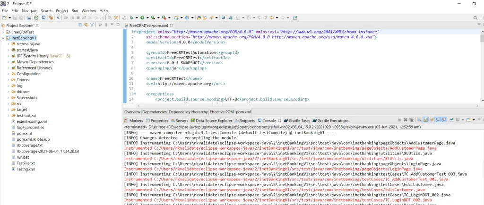The image size is (484, 205).
Task: Select run.bat file
Action: pos(23,157)
